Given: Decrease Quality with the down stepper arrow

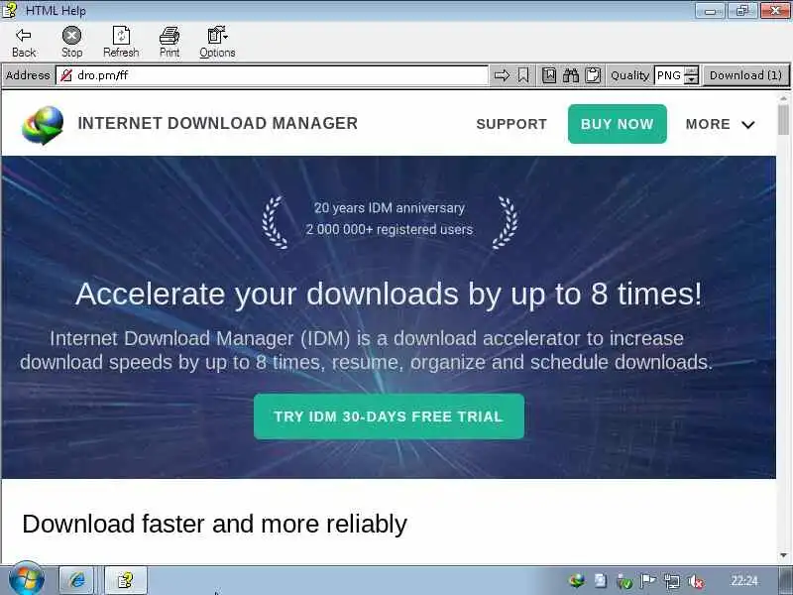Looking at the screenshot, I should 691,80.
